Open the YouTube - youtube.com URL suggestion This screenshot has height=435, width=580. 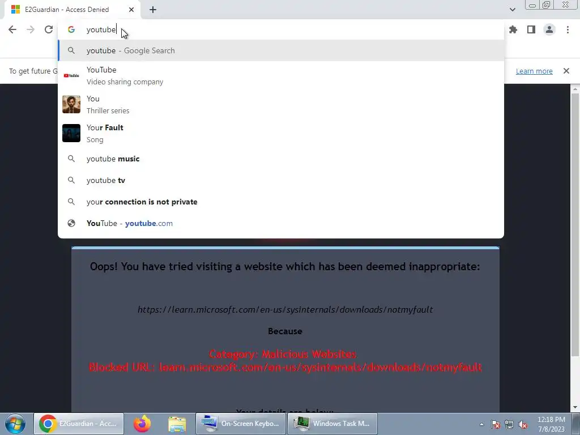point(281,223)
